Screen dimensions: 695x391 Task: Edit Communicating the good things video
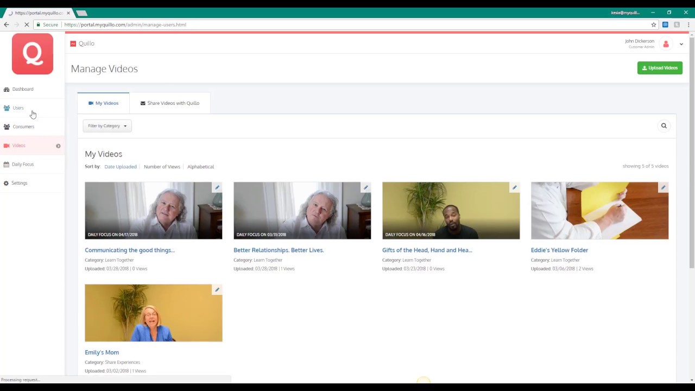click(217, 187)
